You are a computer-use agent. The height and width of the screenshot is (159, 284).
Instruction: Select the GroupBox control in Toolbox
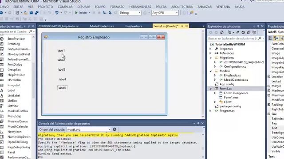click(14, 70)
